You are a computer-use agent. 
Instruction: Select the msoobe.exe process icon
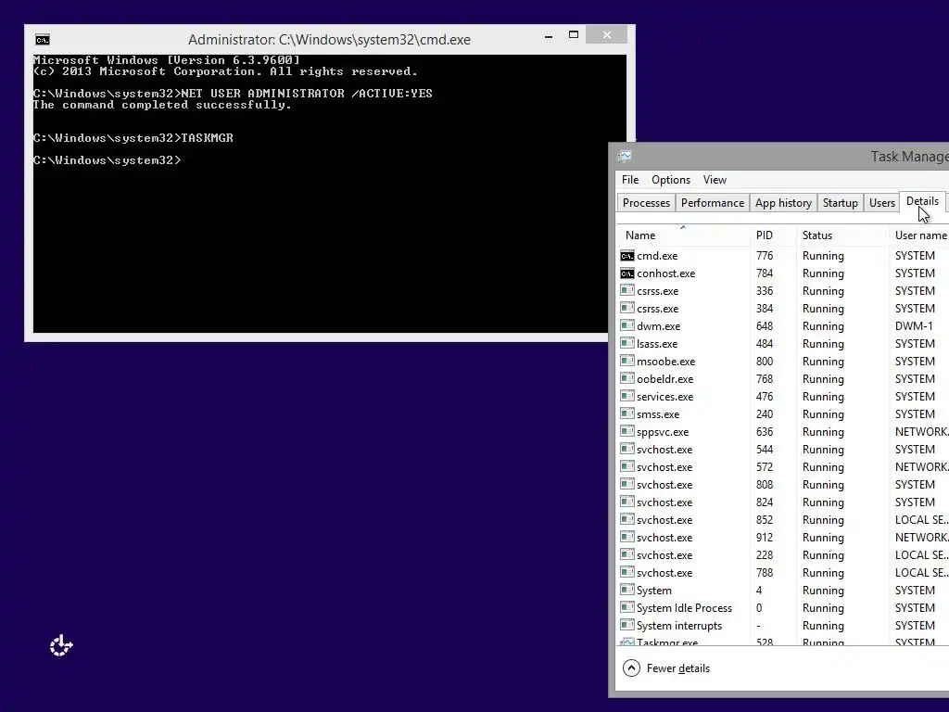tap(627, 361)
